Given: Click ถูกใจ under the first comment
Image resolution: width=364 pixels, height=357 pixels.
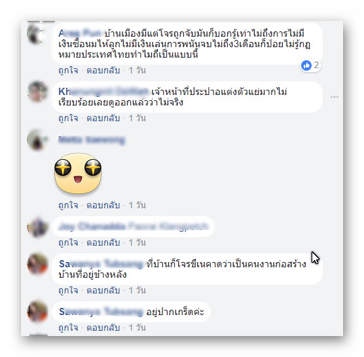Looking at the screenshot, I should click(68, 70).
